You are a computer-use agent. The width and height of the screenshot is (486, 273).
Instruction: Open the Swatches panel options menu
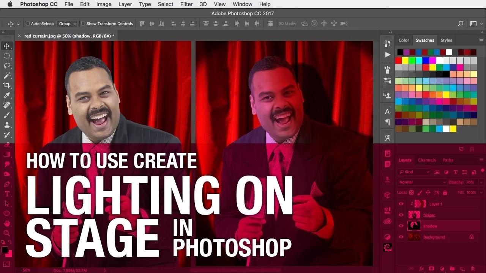coord(482,40)
